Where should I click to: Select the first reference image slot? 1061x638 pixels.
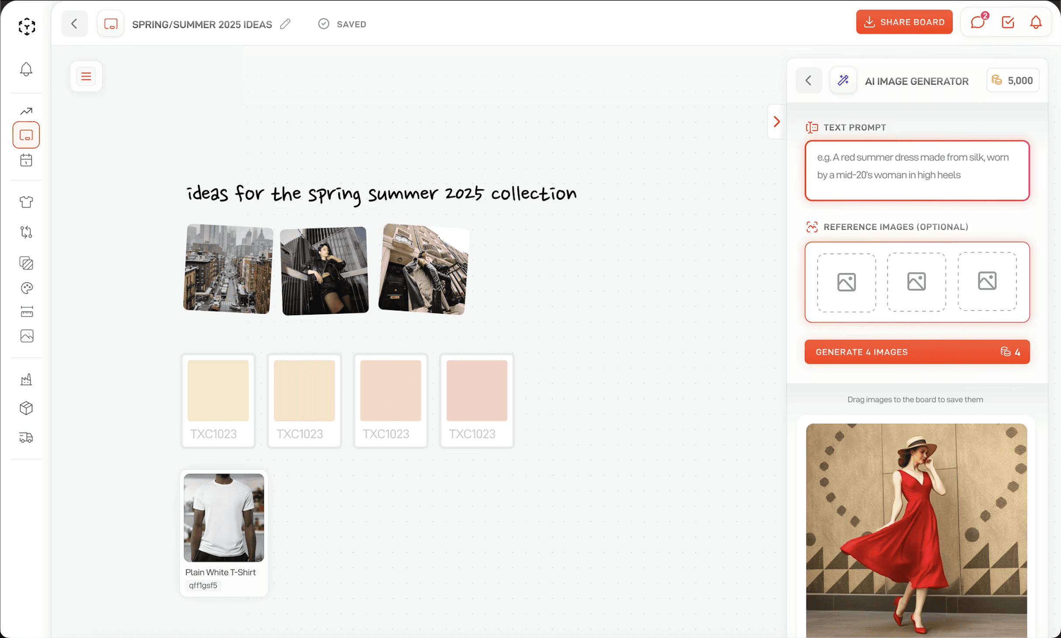pyautogui.click(x=846, y=282)
